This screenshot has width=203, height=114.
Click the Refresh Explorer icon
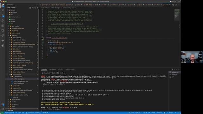point(35,8)
